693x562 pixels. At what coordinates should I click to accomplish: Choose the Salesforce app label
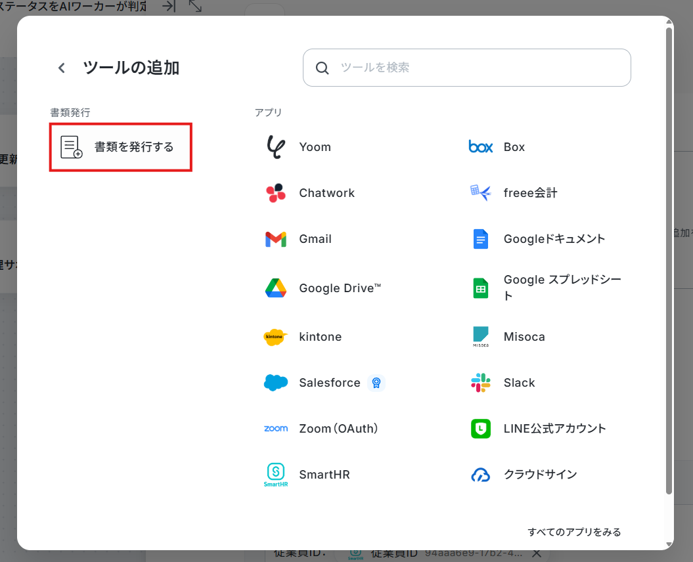pos(330,383)
